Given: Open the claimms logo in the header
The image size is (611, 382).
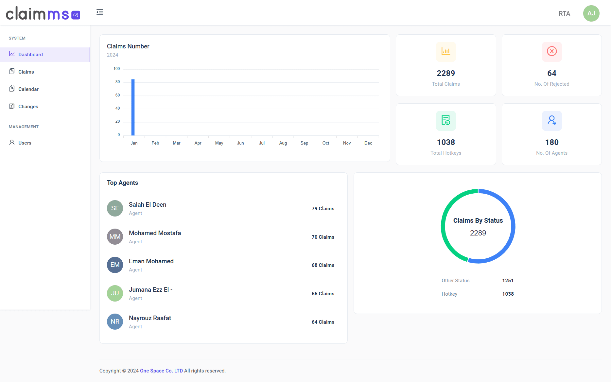Looking at the screenshot, I should [x=43, y=13].
